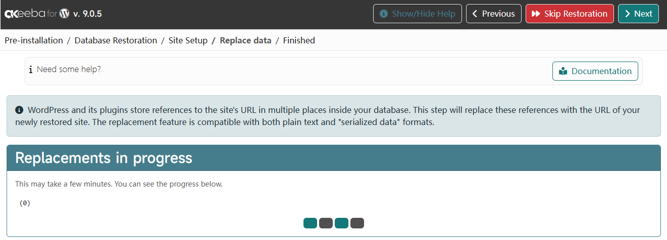Click the WordPress logo icon
The height and width of the screenshot is (240, 667).
64,14
